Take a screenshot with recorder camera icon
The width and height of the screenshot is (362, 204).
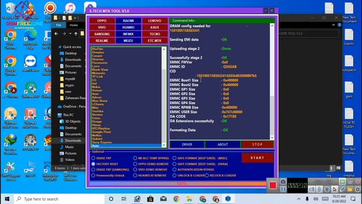point(283,181)
